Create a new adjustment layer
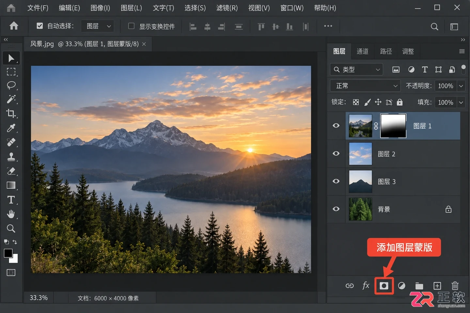Screen dimensions: 470x313 pos(402,286)
